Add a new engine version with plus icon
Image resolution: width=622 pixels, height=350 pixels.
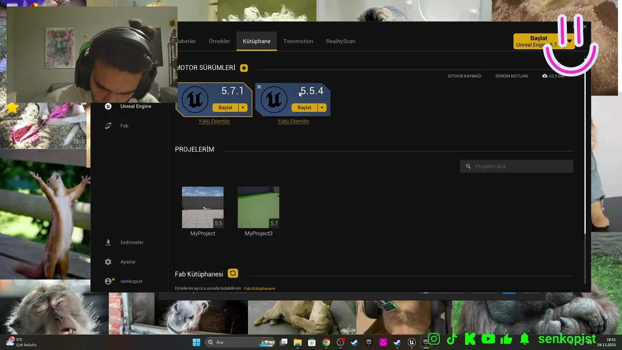tap(244, 68)
